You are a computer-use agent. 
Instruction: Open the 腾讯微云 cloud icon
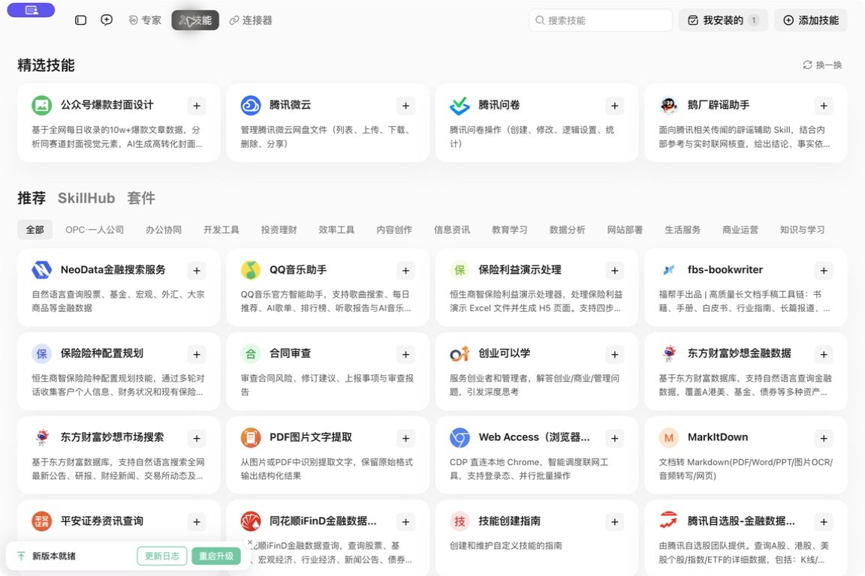(251, 105)
